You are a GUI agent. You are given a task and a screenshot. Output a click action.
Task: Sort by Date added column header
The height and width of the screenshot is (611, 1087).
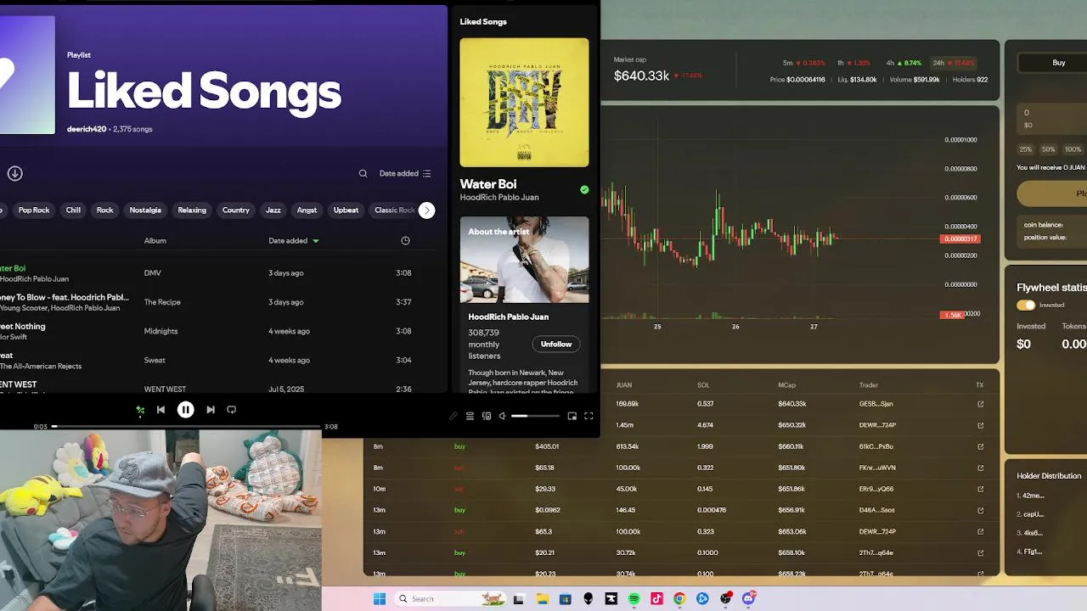point(294,241)
